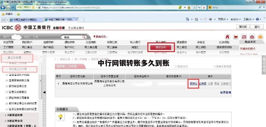Screen dimensions: 266x127
Task: Open the 工具(O) dropdown menu
Action: pos(248,19)
